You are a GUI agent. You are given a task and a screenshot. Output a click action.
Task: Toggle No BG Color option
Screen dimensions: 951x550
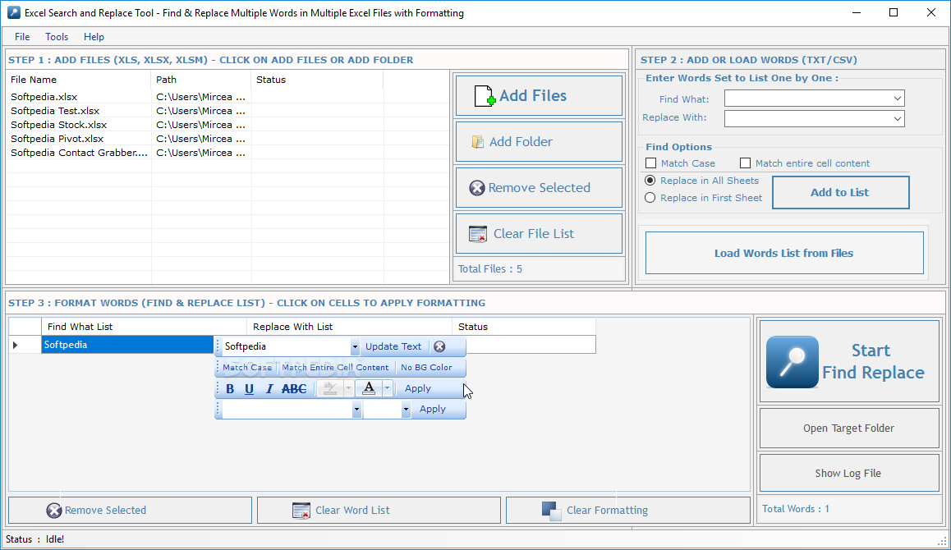coord(426,368)
